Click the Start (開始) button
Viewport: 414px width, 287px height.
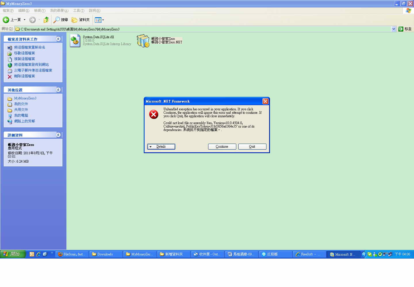click(13, 254)
